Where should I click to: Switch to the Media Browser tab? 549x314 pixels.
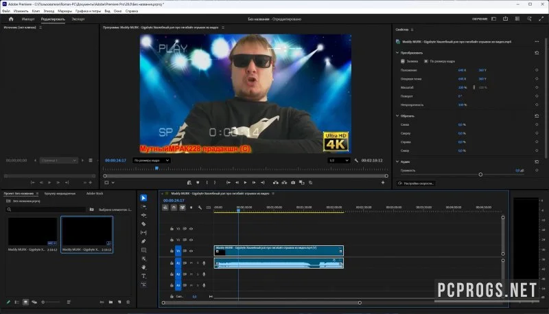(x=60, y=194)
